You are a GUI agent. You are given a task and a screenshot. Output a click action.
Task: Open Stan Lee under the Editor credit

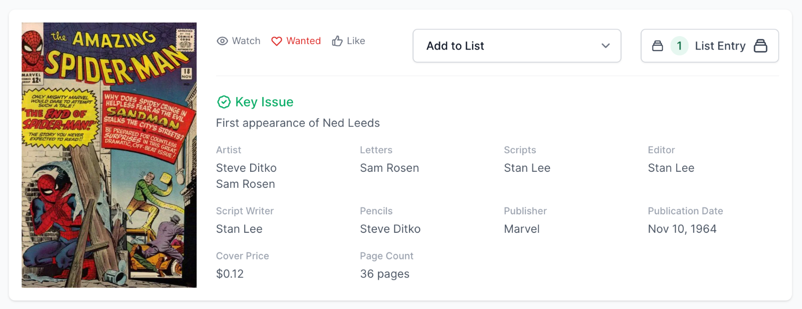click(x=671, y=168)
